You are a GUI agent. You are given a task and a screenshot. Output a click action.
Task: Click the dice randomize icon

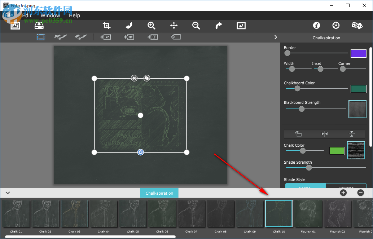pyautogui.click(x=357, y=26)
